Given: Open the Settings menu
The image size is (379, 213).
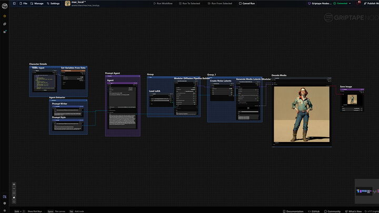Looking at the screenshot, I should pyautogui.click(x=53, y=3).
